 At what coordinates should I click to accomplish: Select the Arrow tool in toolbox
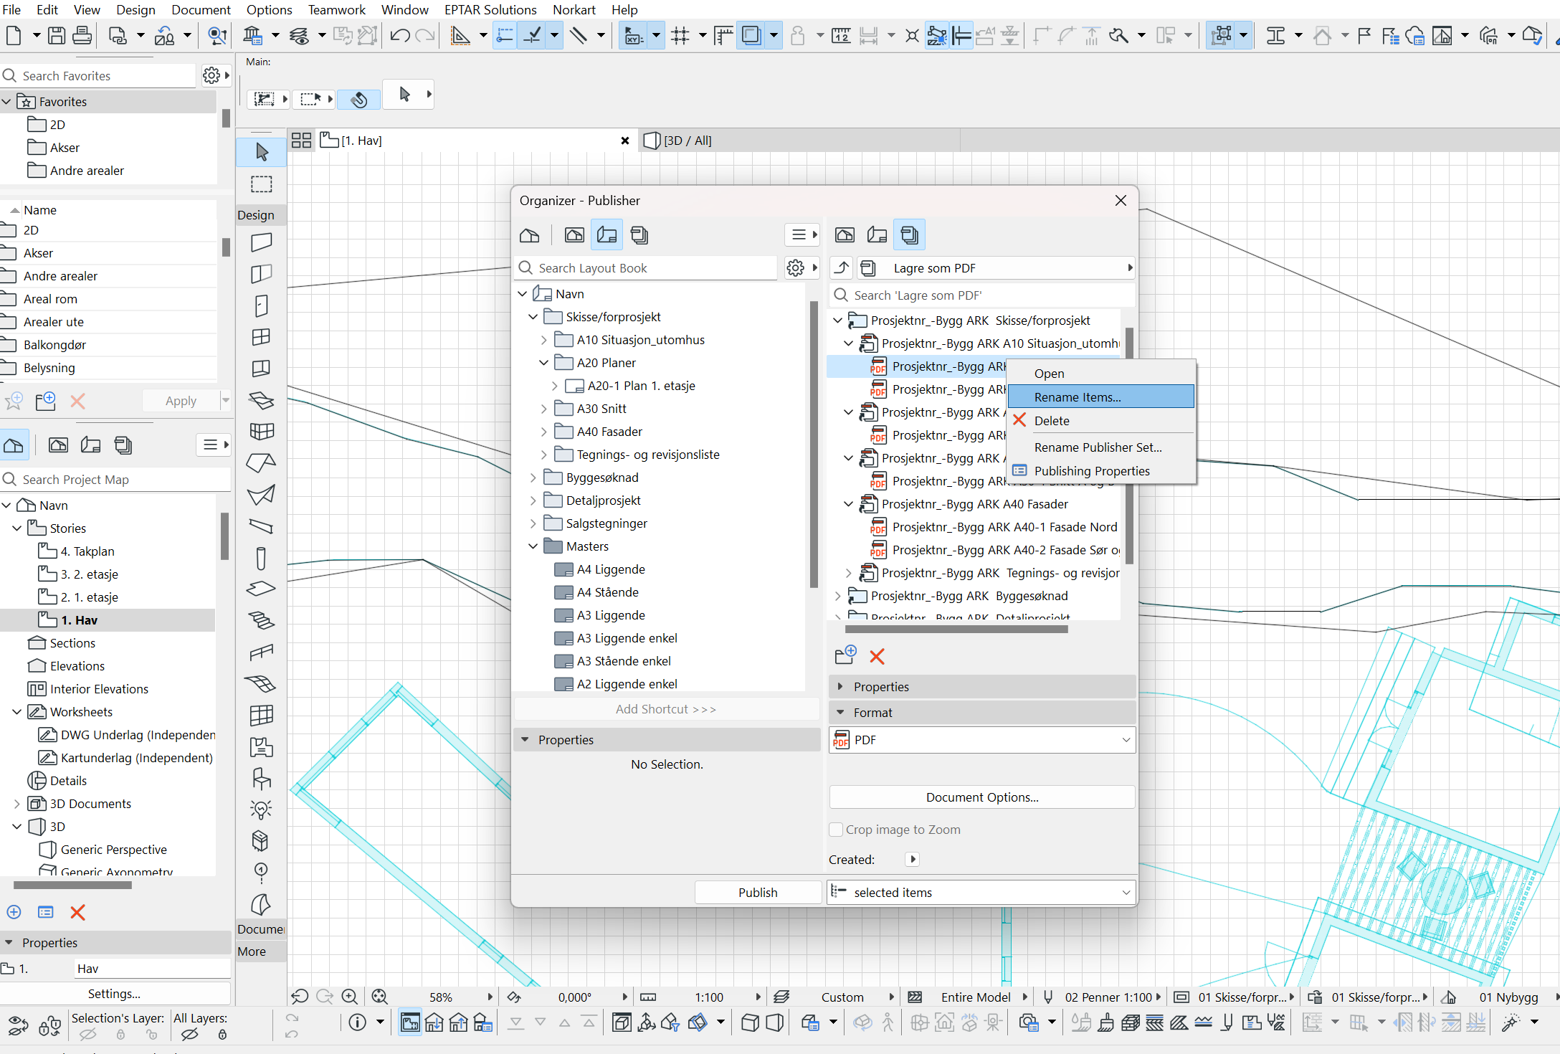pyautogui.click(x=262, y=152)
